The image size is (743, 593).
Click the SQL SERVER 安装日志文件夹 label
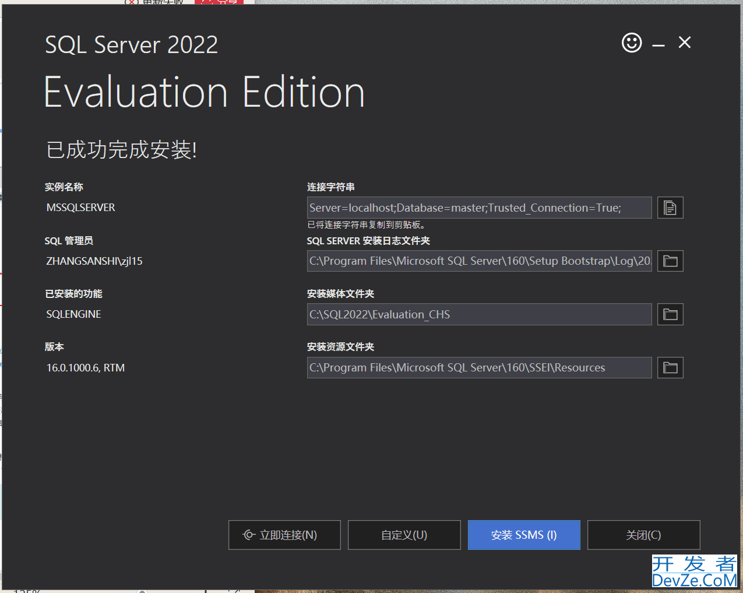click(x=368, y=241)
